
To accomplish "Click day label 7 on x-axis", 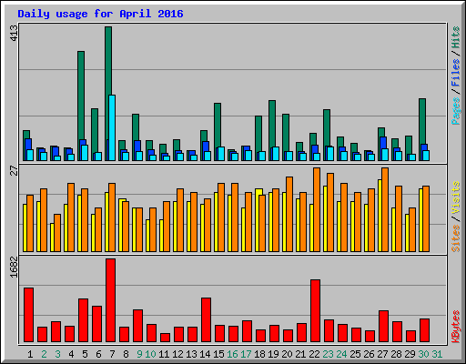I will pyautogui.click(x=112, y=354).
